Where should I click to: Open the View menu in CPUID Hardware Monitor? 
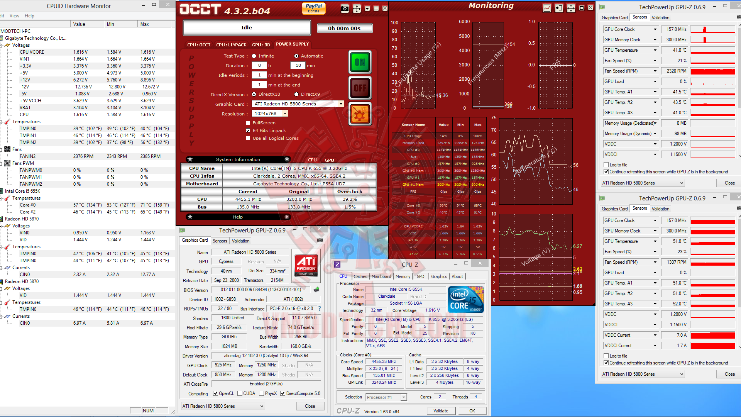coord(14,16)
